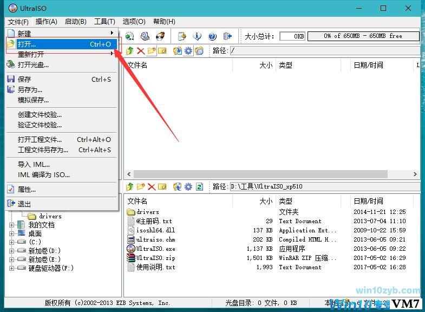Click the blue question-mark Help icon
The width and height of the screenshot is (425, 312).
[x=212, y=36]
